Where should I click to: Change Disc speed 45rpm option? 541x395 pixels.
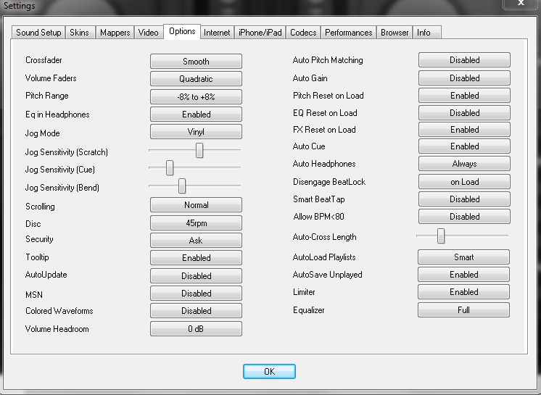pos(196,223)
